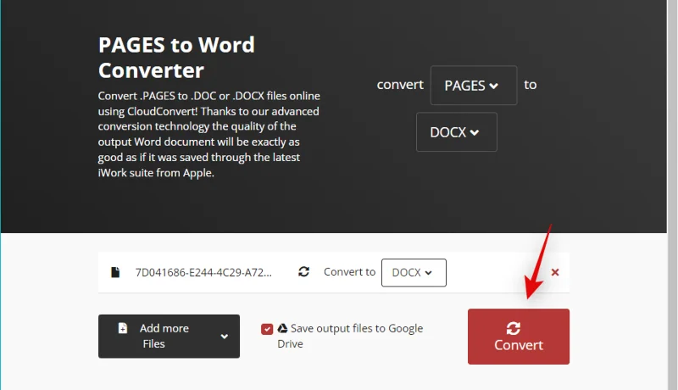Click the Convert to label text
The height and width of the screenshot is (390, 678).
349,272
